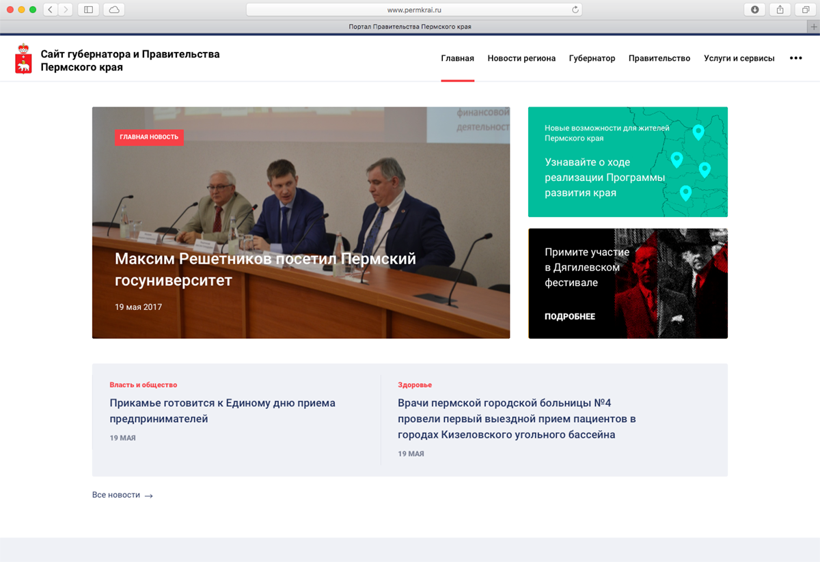The height and width of the screenshot is (562, 820).
Task: Click the green Программа развития края banner
Action: pos(627,162)
